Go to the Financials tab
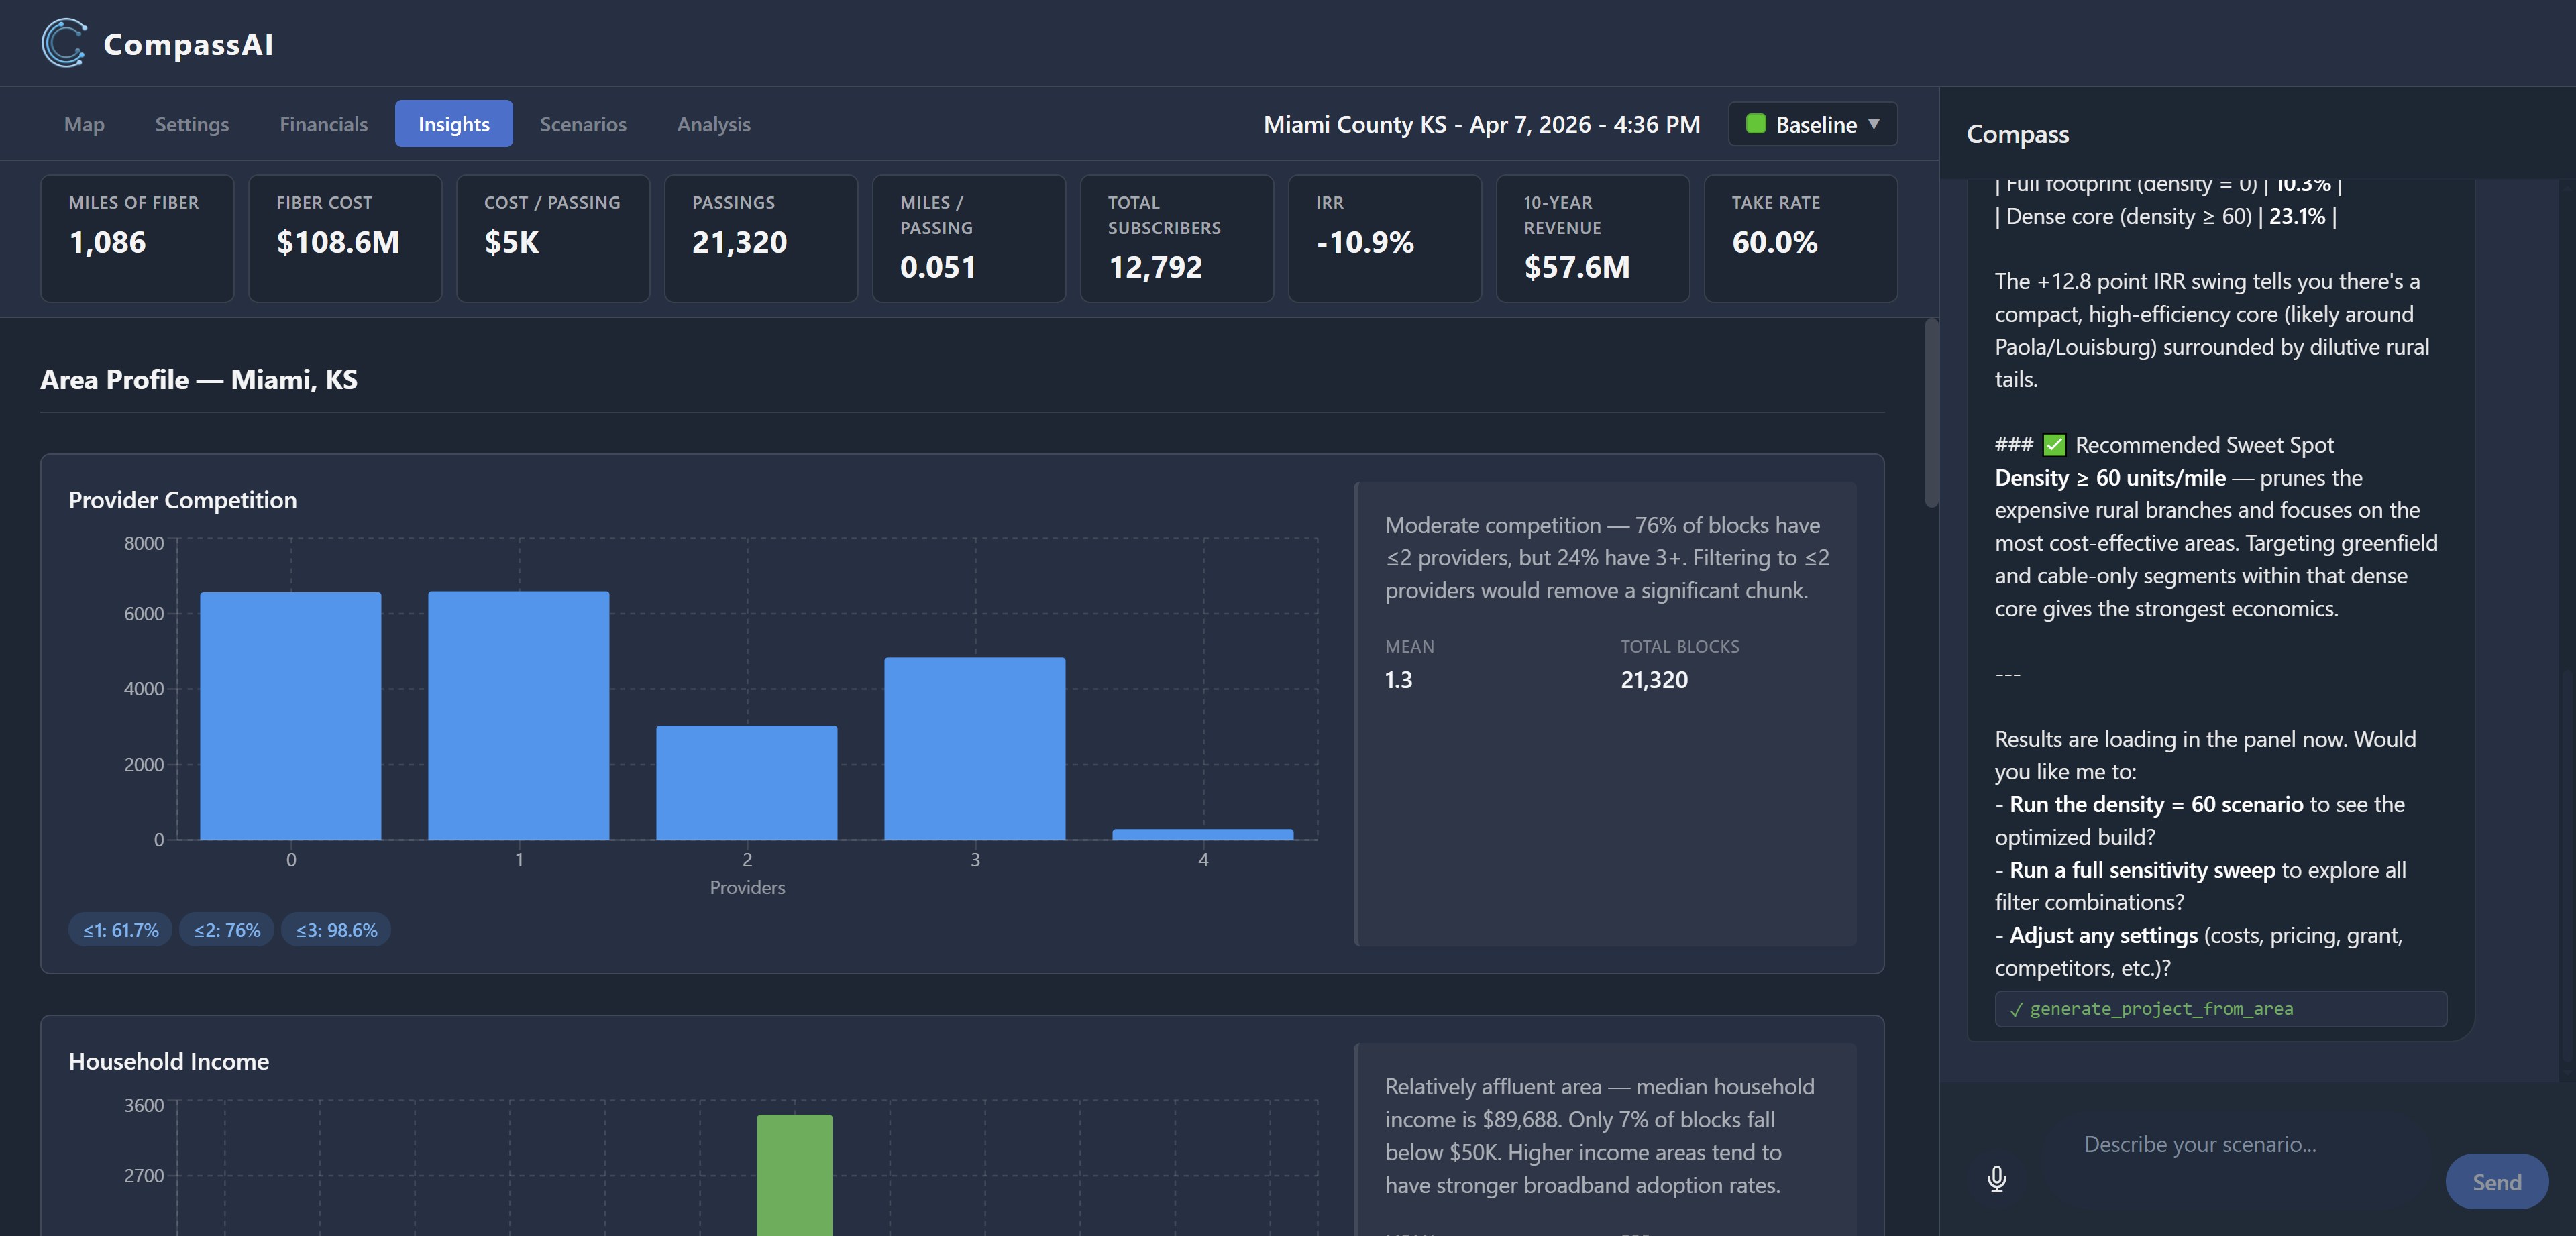 coord(323,124)
